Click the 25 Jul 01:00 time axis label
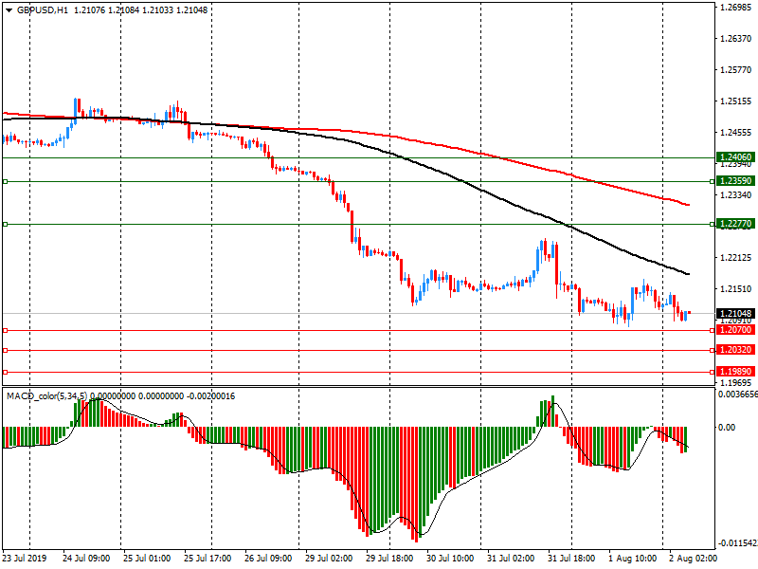Screen dimensions: 758x569 pyautogui.click(x=147, y=559)
